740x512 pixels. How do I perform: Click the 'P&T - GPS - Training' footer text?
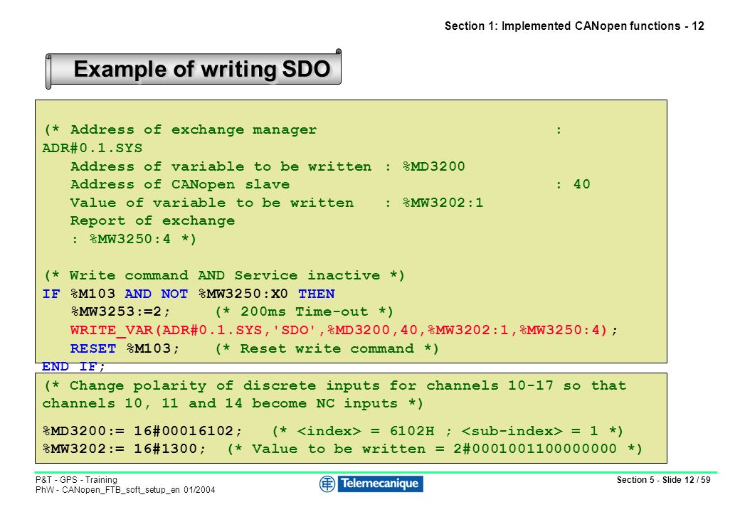tap(76, 480)
